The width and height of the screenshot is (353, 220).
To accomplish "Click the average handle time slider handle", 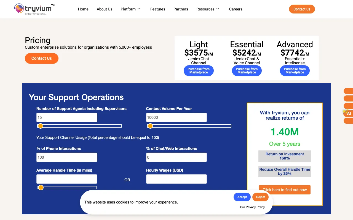I will click(x=41, y=188).
